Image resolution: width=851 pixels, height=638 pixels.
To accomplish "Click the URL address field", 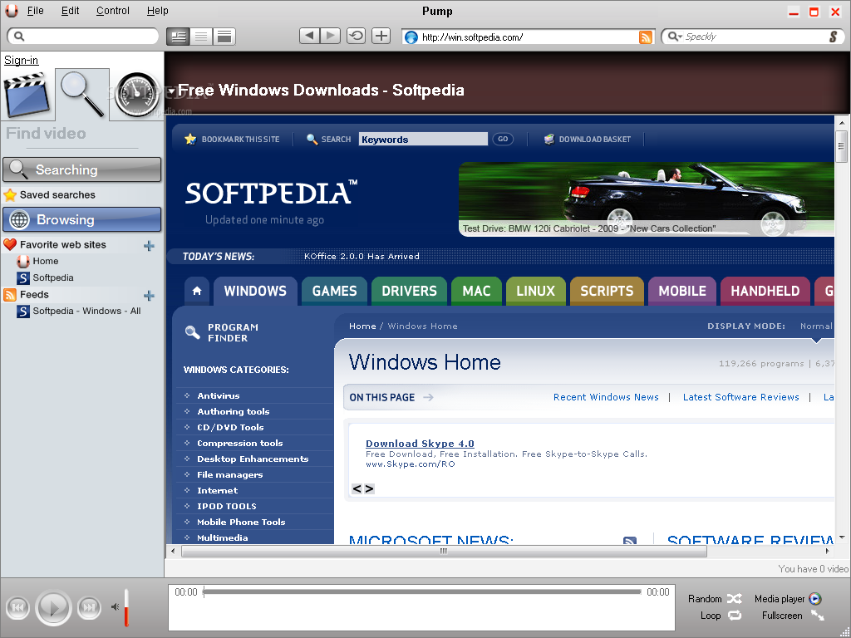I will (x=529, y=37).
